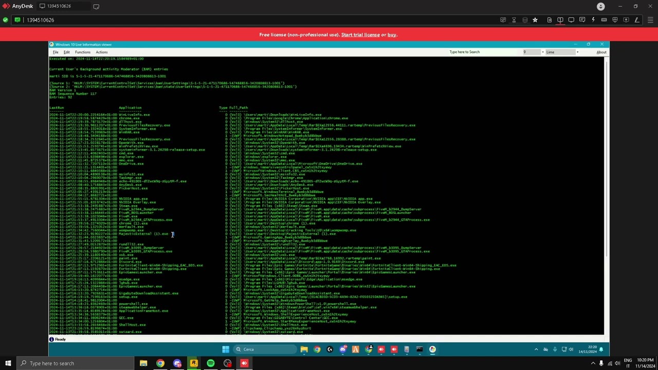
Task: Open the Actions menu
Action: pos(101,52)
